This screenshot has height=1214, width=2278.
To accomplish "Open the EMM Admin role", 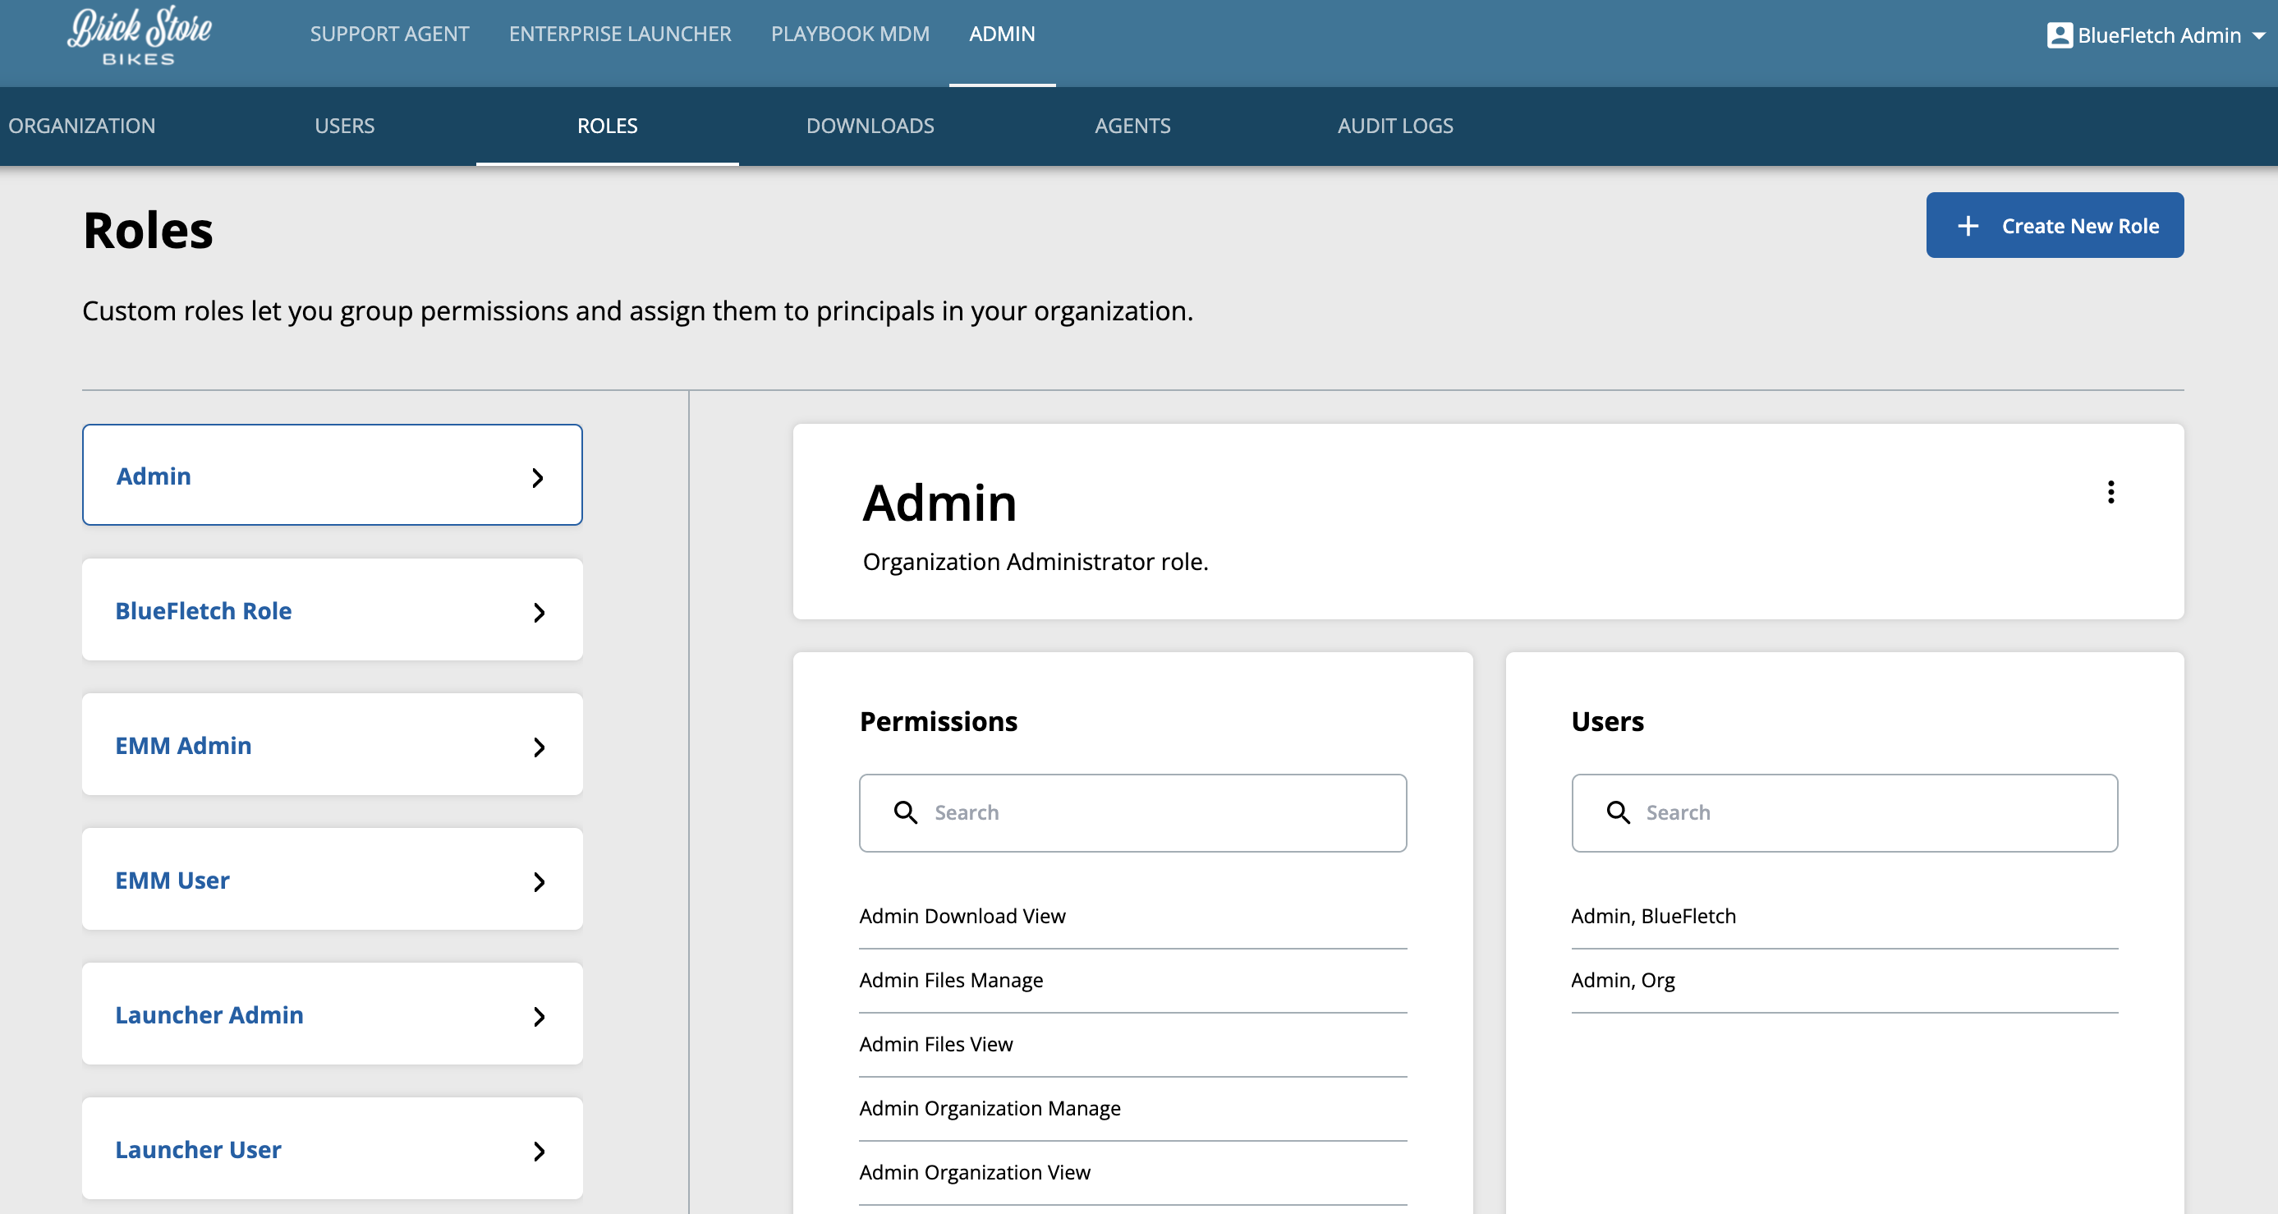I will tap(332, 744).
